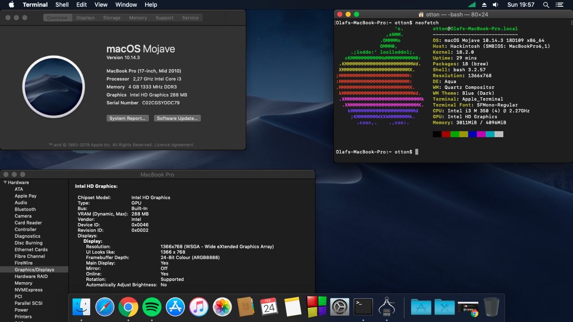The image size is (573, 322).
Task: Open Google Chrome in the Dock
Action: click(x=128, y=307)
